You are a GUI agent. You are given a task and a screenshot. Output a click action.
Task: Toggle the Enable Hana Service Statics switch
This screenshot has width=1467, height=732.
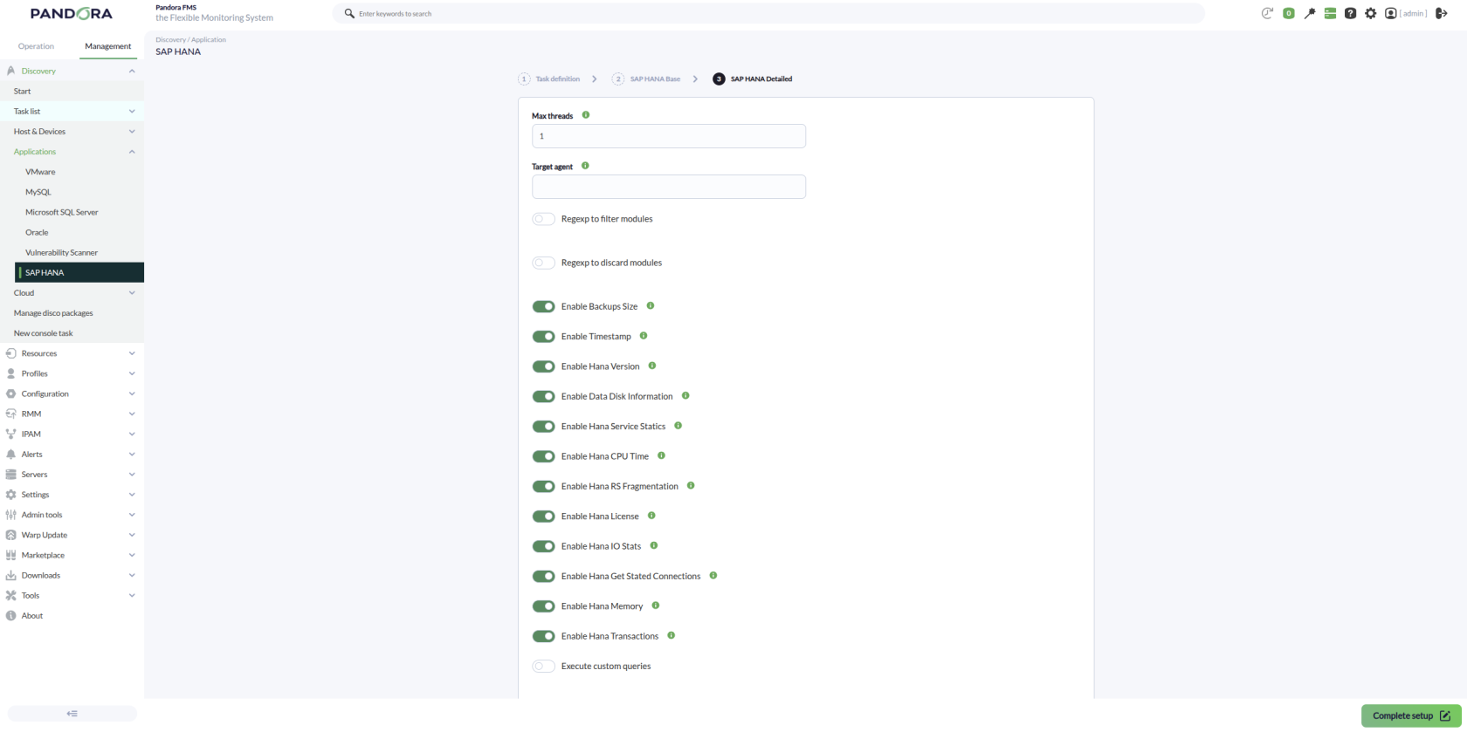coord(543,427)
